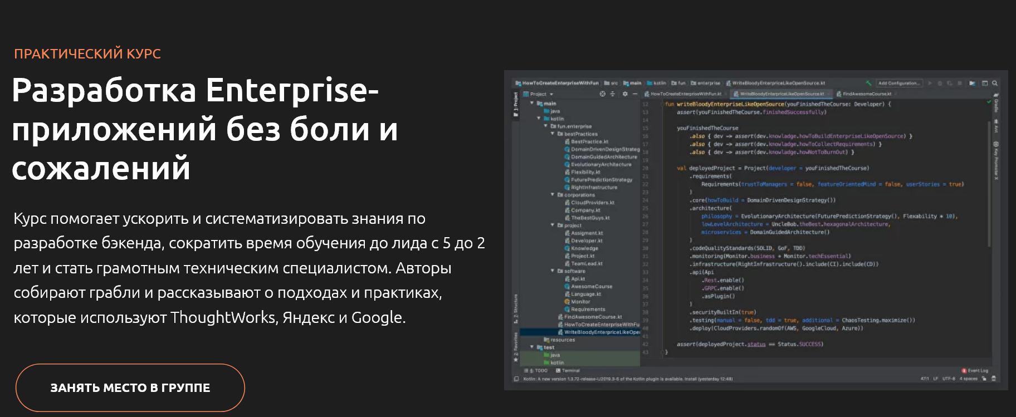
Task: Click the tool windows icon at status bar left
Action: pos(516,379)
